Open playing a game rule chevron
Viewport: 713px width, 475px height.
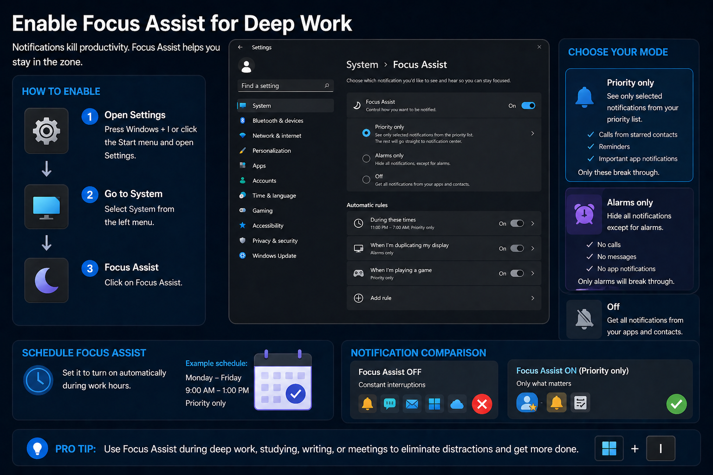pyautogui.click(x=532, y=273)
